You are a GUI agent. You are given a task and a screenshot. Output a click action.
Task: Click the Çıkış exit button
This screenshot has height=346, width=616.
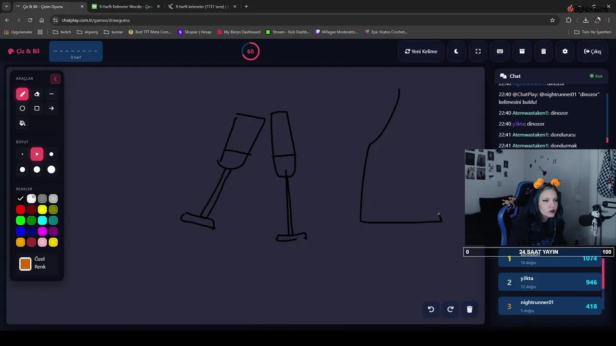click(x=592, y=51)
